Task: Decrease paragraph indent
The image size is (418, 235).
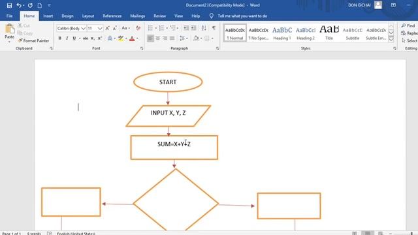Action: [x=186, y=28]
